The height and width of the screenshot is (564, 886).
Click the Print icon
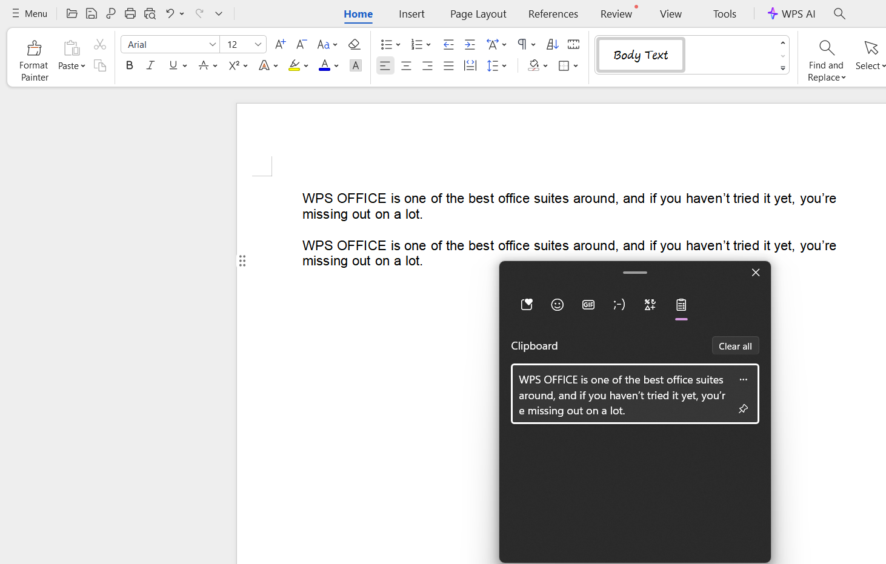[x=130, y=13]
